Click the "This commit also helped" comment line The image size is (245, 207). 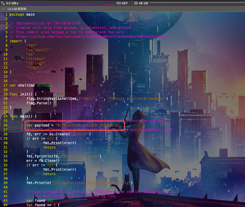67,32
